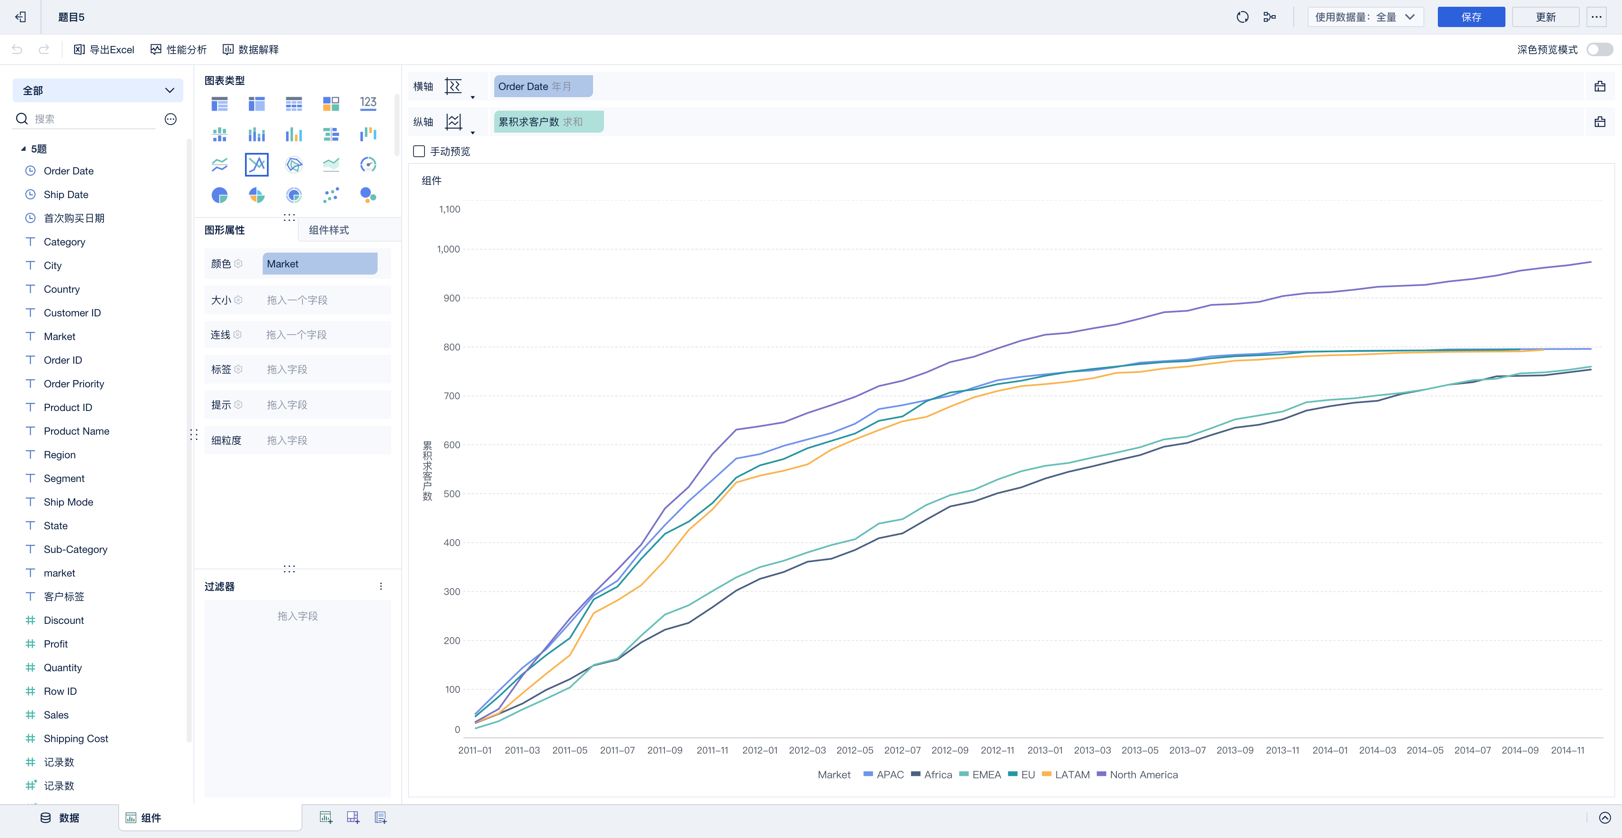Screen dimensions: 1622x838
Task: Select the KPI 123 indicator chart type
Action: (x=368, y=103)
